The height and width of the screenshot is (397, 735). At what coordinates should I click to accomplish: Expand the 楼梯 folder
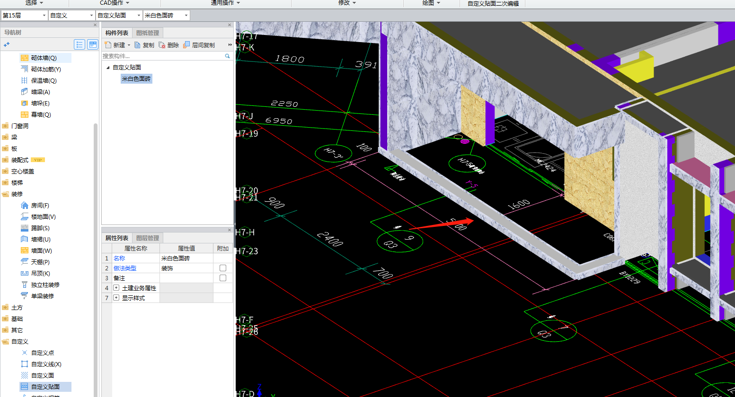pos(5,182)
